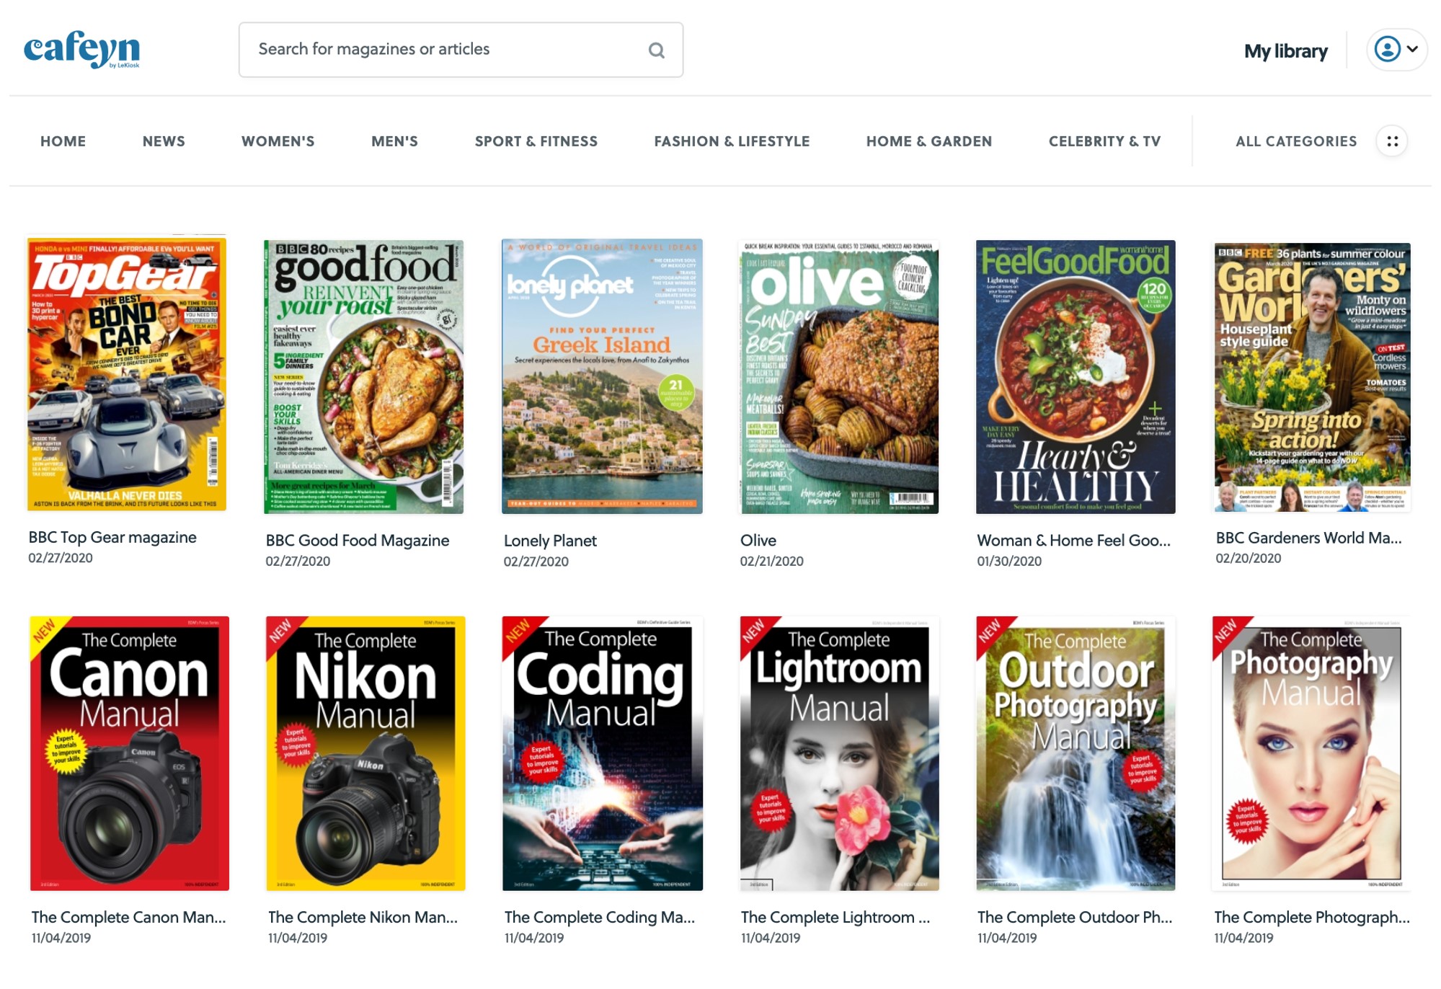Click 'The Complete Lightroom ...' title

835,917
